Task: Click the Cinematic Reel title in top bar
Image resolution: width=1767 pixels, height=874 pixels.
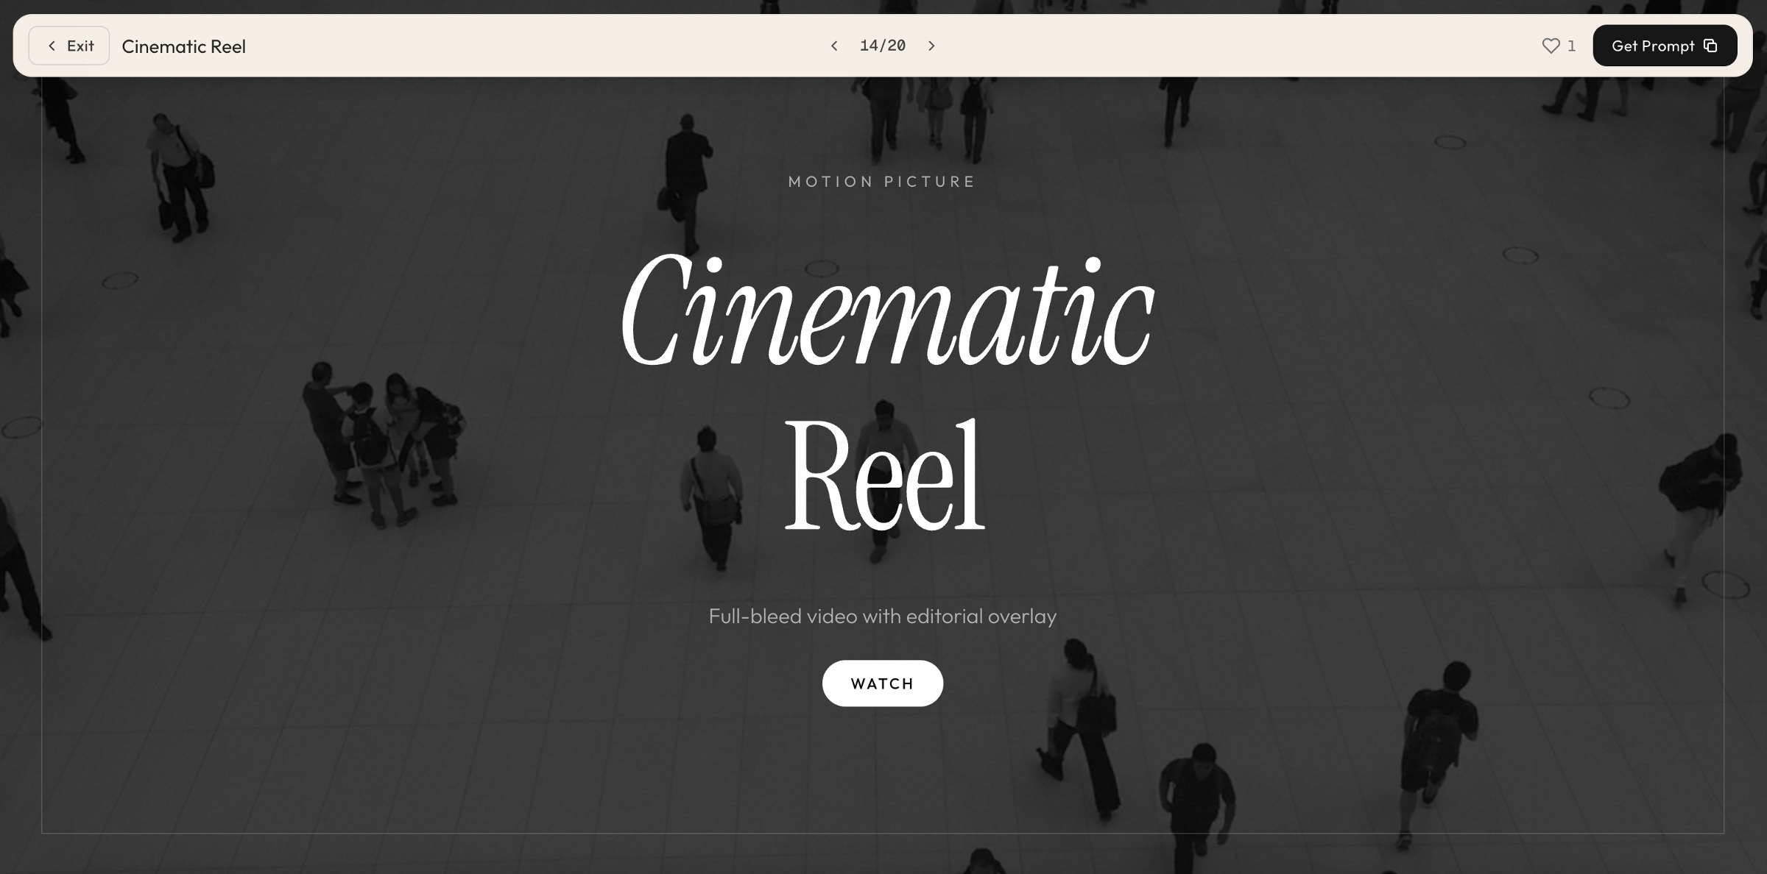Action: click(x=183, y=46)
